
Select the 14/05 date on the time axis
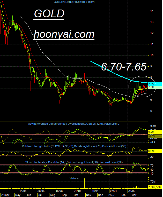tap(23, 191)
